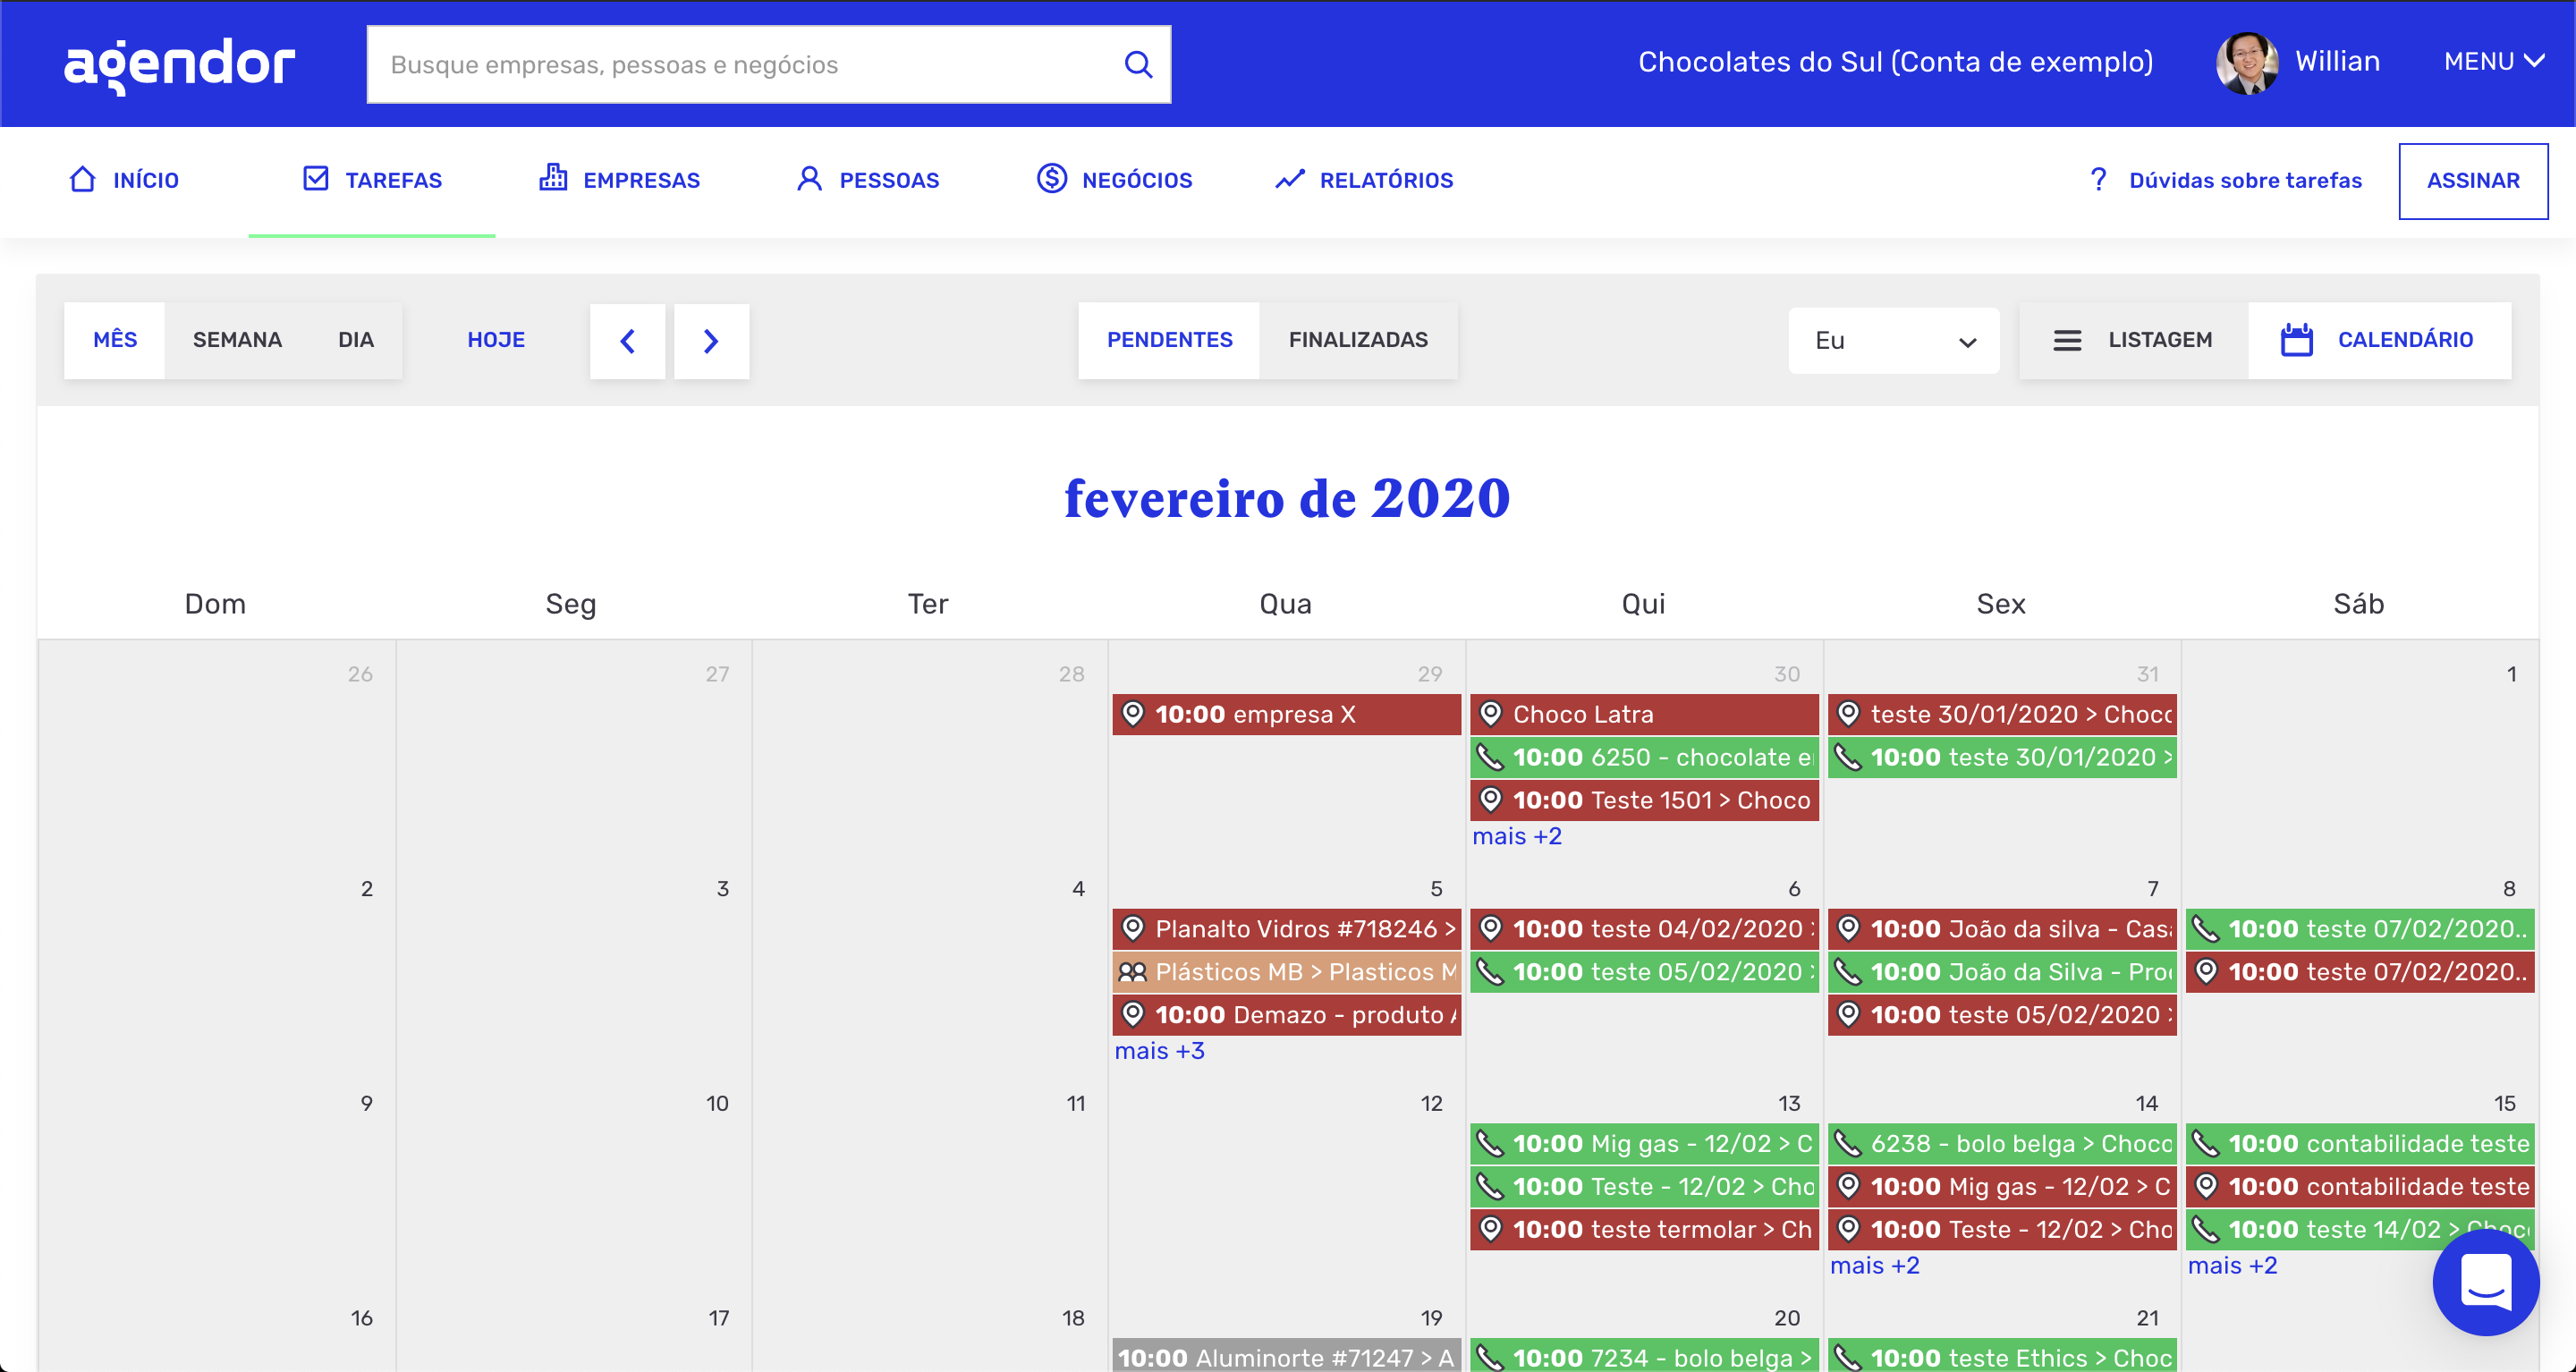Show FINALIZADAS tasks
This screenshot has height=1372, width=2576.
coord(1358,340)
